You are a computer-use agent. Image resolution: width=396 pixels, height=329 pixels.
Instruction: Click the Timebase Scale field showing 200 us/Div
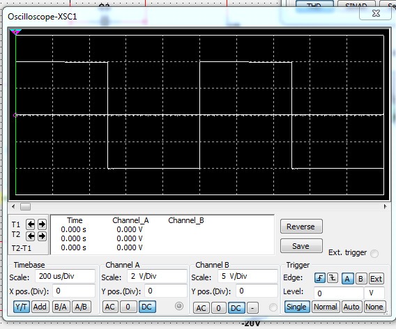coord(65,276)
